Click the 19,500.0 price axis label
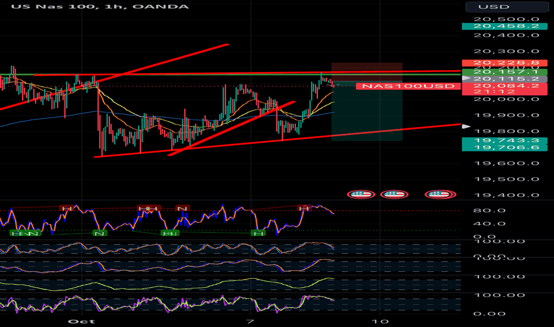 pyautogui.click(x=506, y=179)
